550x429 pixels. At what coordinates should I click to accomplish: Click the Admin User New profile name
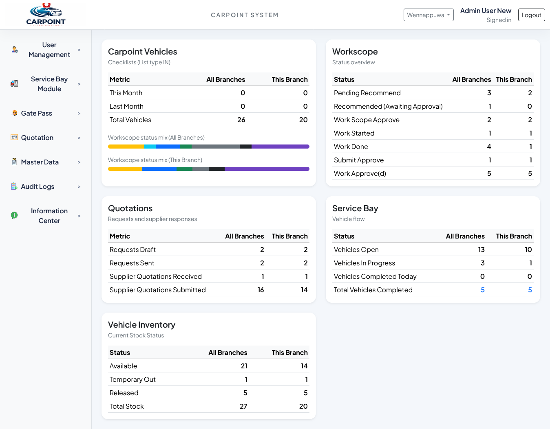point(486,11)
